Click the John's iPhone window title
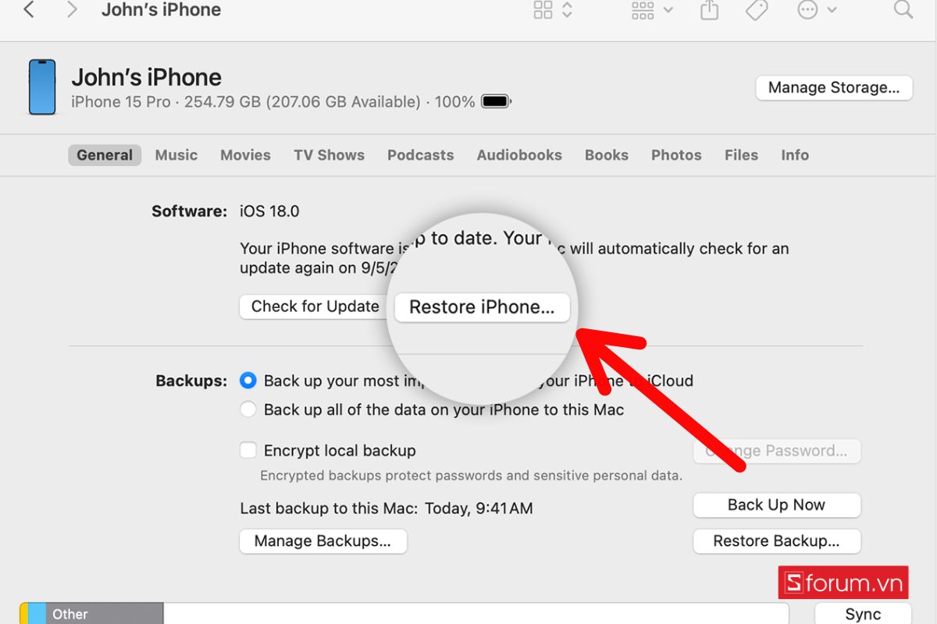The image size is (937, 624). [162, 10]
